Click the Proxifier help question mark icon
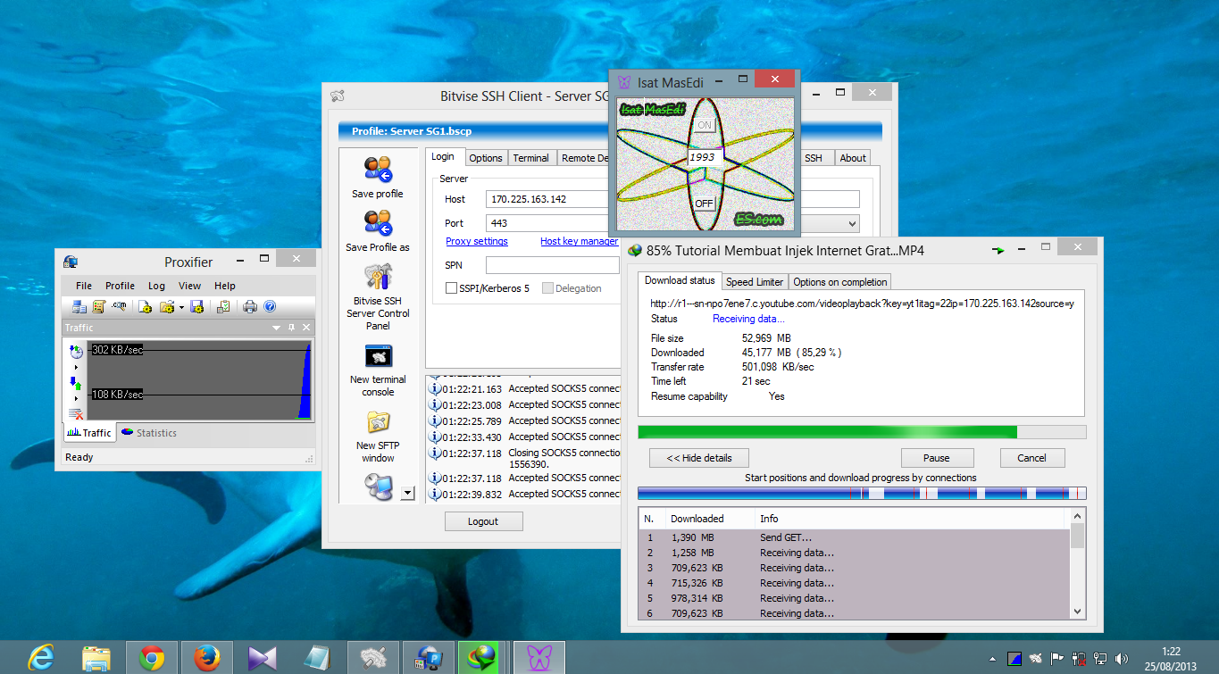Image resolution: width=1219 pixels, height=674 pixels. [269, 307]
